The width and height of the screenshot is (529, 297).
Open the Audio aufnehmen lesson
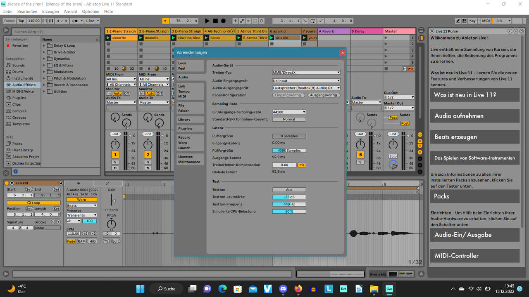click(x=474, y=116)
